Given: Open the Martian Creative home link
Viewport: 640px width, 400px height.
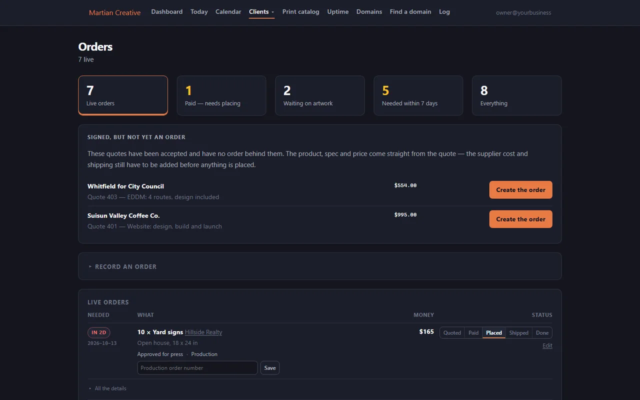Looking at the screenshot, I should click(x=114, y=12).
